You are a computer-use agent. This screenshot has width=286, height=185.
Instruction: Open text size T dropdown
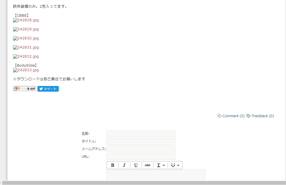pos(161,165)
